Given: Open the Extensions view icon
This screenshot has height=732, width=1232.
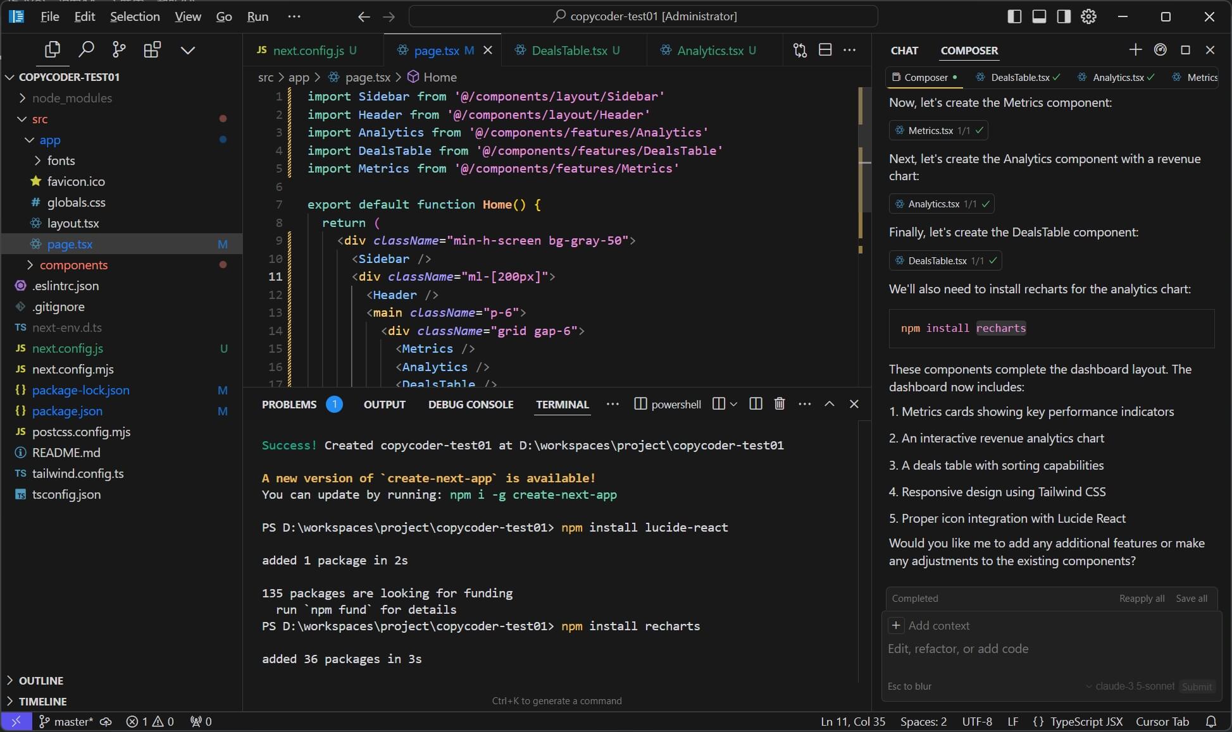Looking at the screenshot, I should click(152, 49).
